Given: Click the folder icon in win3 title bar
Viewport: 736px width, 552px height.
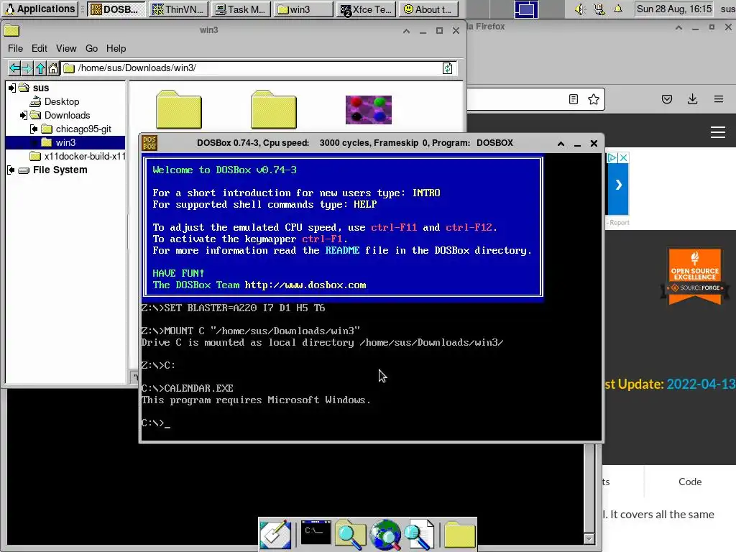Looking at the screenshot, I should [11, 31].
